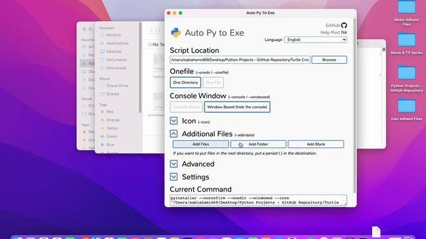Screen dimensions: 426x239
Task: Click the Add Files button
Action: [200, 144]
